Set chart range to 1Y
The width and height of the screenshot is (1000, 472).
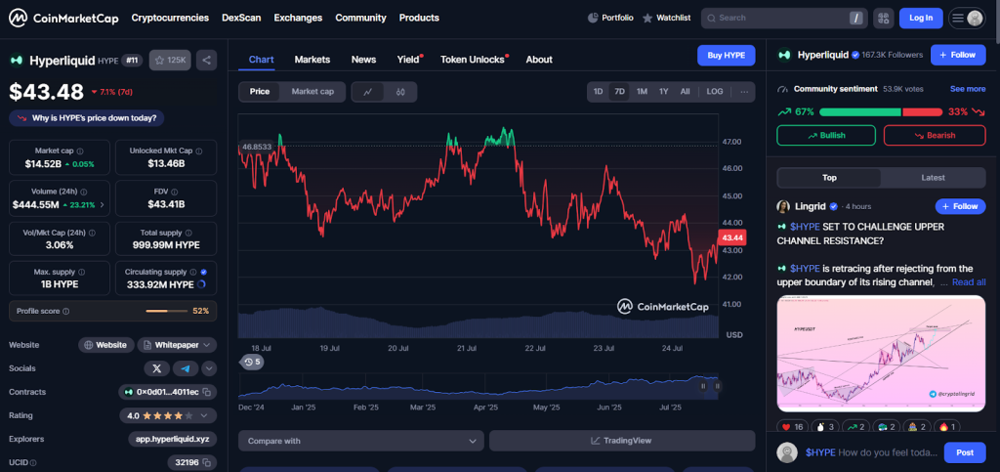(x=663, y=92)
